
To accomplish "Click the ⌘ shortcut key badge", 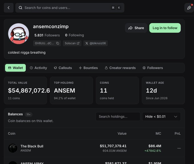I will 113,8.
